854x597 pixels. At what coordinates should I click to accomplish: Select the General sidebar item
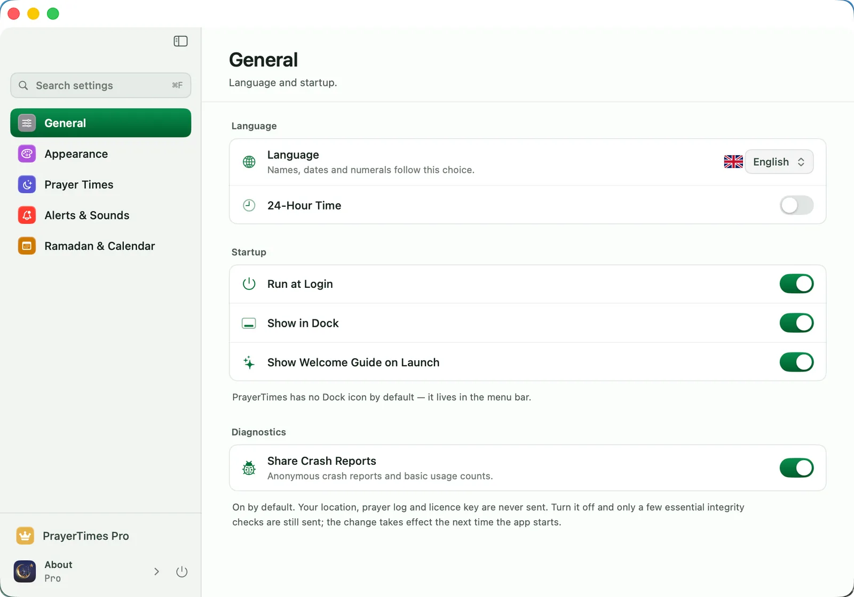click(x=101, y=123)
